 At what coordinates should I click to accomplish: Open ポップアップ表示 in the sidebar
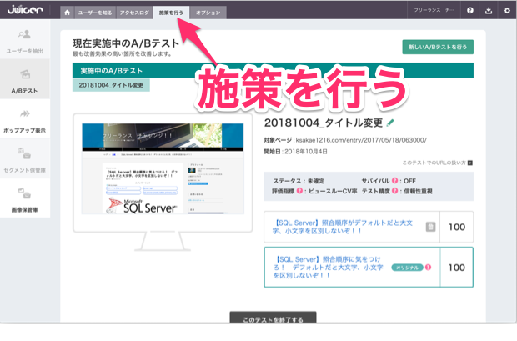25,118
